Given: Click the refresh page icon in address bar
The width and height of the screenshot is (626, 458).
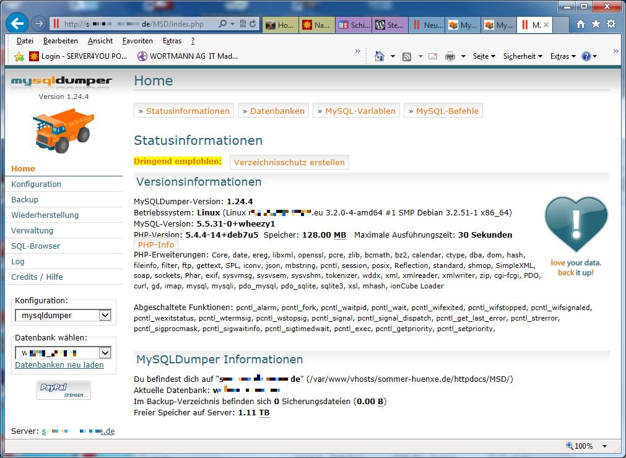Looking at the screenshot, I should pos(253,25).
